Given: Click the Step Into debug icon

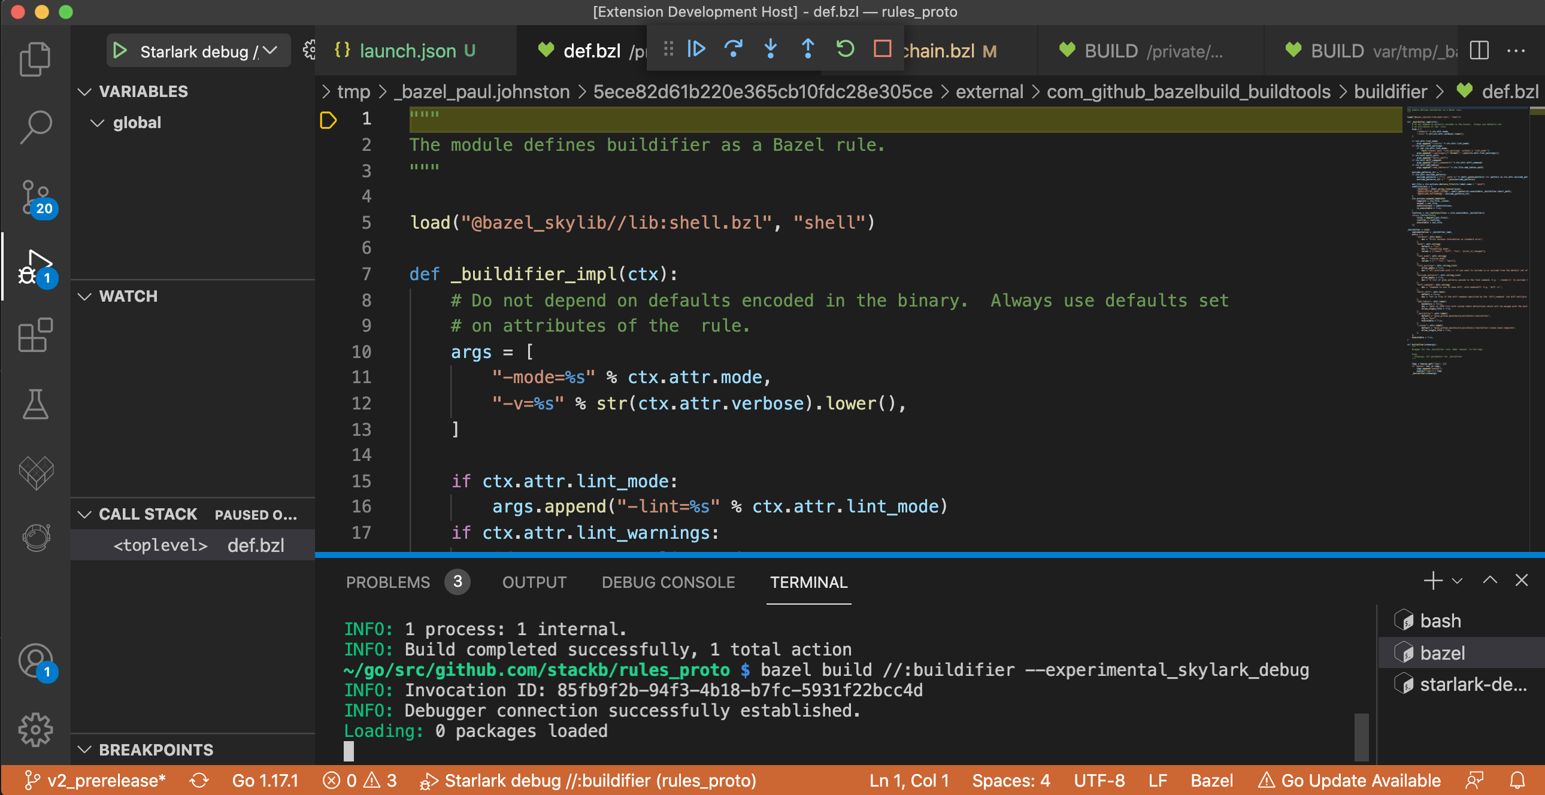Looking at the screenshot, I should [x=771, y=48].
